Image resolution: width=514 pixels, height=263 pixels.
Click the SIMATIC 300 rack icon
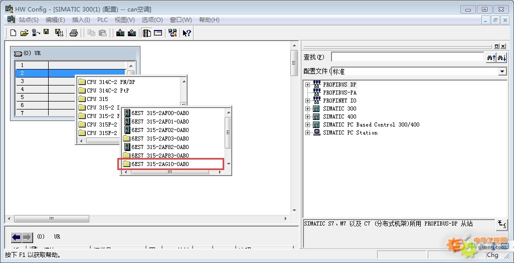[316, 108]
